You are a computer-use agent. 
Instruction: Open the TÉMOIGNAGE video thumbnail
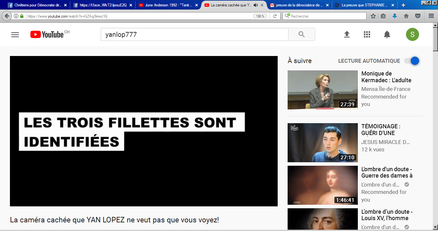point(323,143)
